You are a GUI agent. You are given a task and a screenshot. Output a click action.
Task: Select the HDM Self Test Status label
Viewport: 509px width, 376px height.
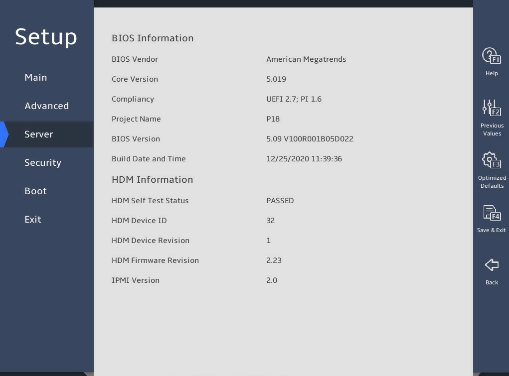coord(150,201)
